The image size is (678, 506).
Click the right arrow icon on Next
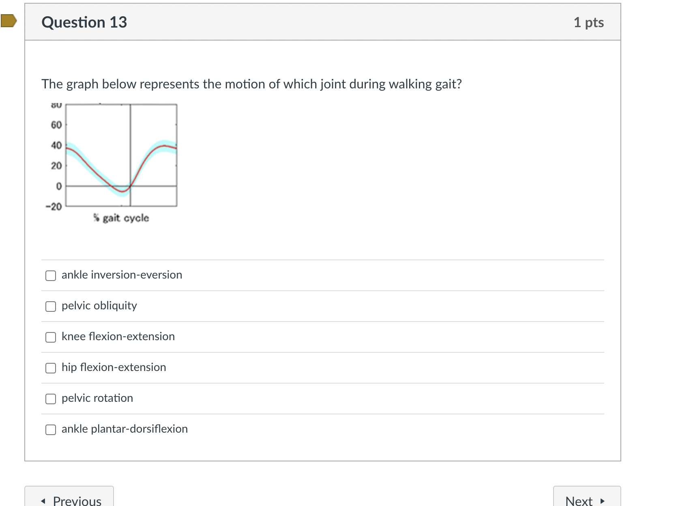tap(603, 501)
